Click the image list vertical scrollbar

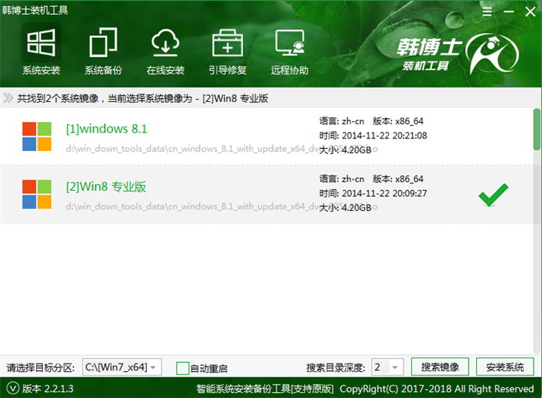536,131
